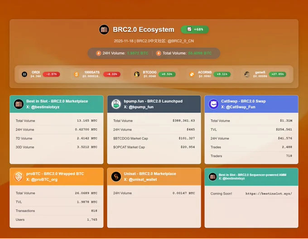This screenshot has height=239, width=308.
Task: Click the 55.4098 BTC header total volume
Action: (x=200, y=53)
